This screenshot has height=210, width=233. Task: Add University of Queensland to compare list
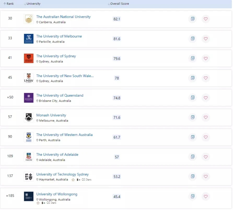coord(192,98)
